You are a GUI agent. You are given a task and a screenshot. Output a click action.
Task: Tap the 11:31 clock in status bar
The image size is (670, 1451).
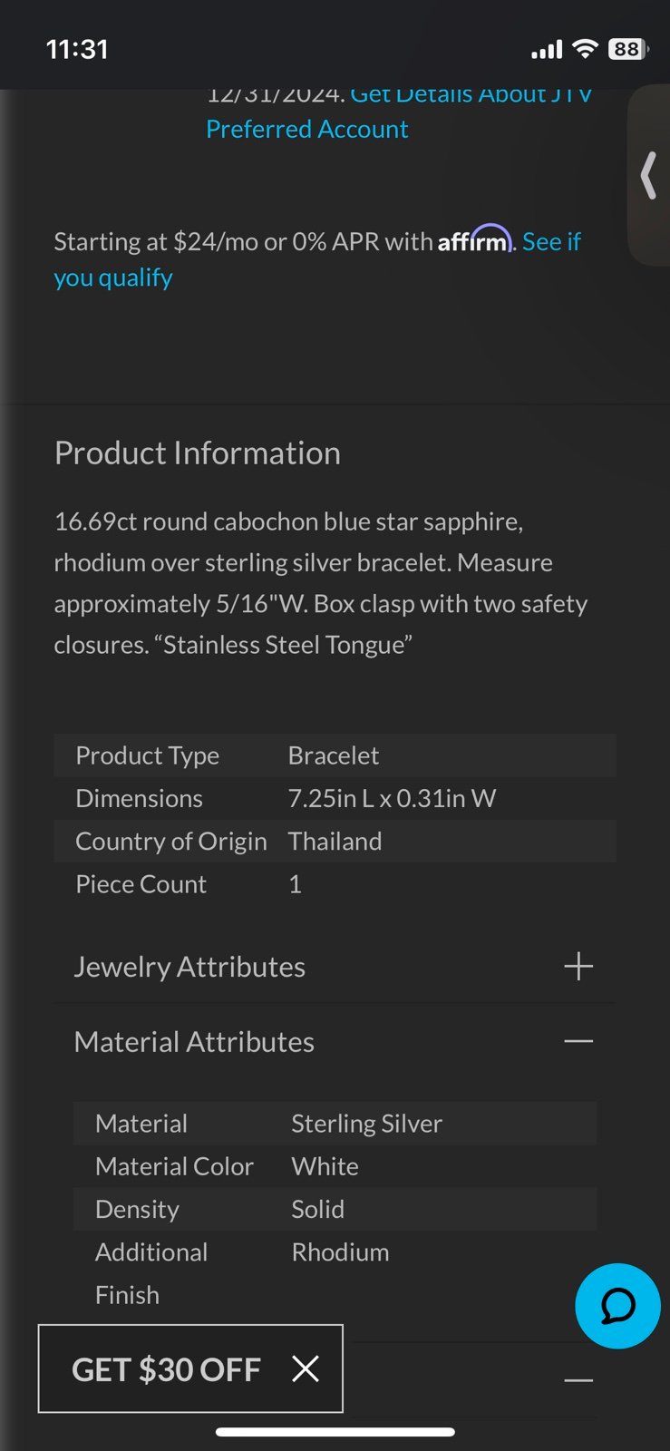click(x=77, y=49)
